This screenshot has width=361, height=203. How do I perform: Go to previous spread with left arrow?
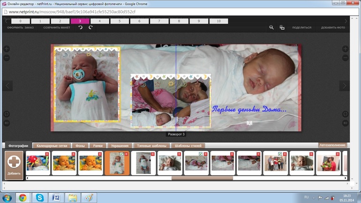click(x=8, y=86)
